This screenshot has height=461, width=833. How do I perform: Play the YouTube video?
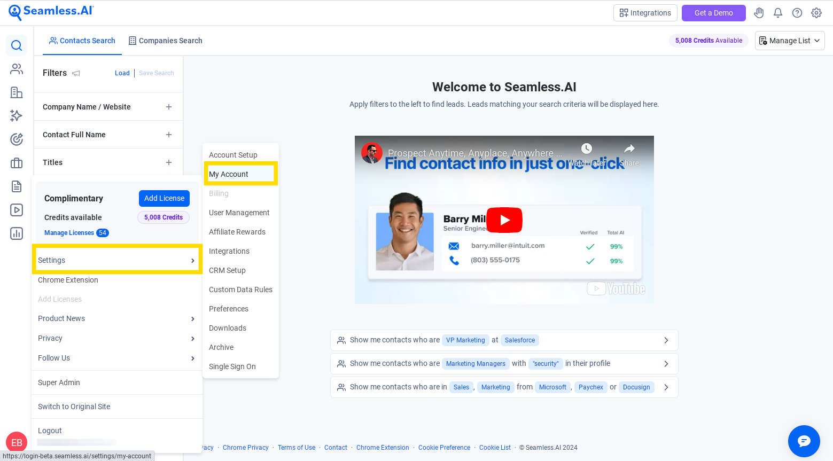point(504,220)
